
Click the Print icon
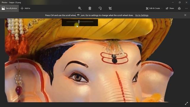179,8
